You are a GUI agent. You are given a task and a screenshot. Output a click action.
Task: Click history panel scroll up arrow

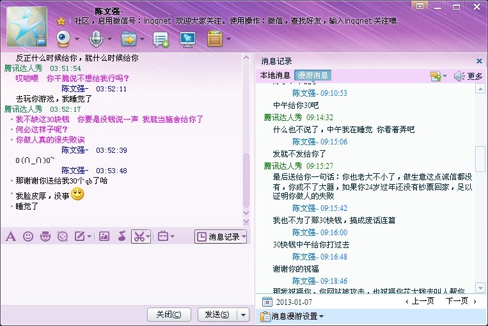pyautogui.click(x=480, y=89)
